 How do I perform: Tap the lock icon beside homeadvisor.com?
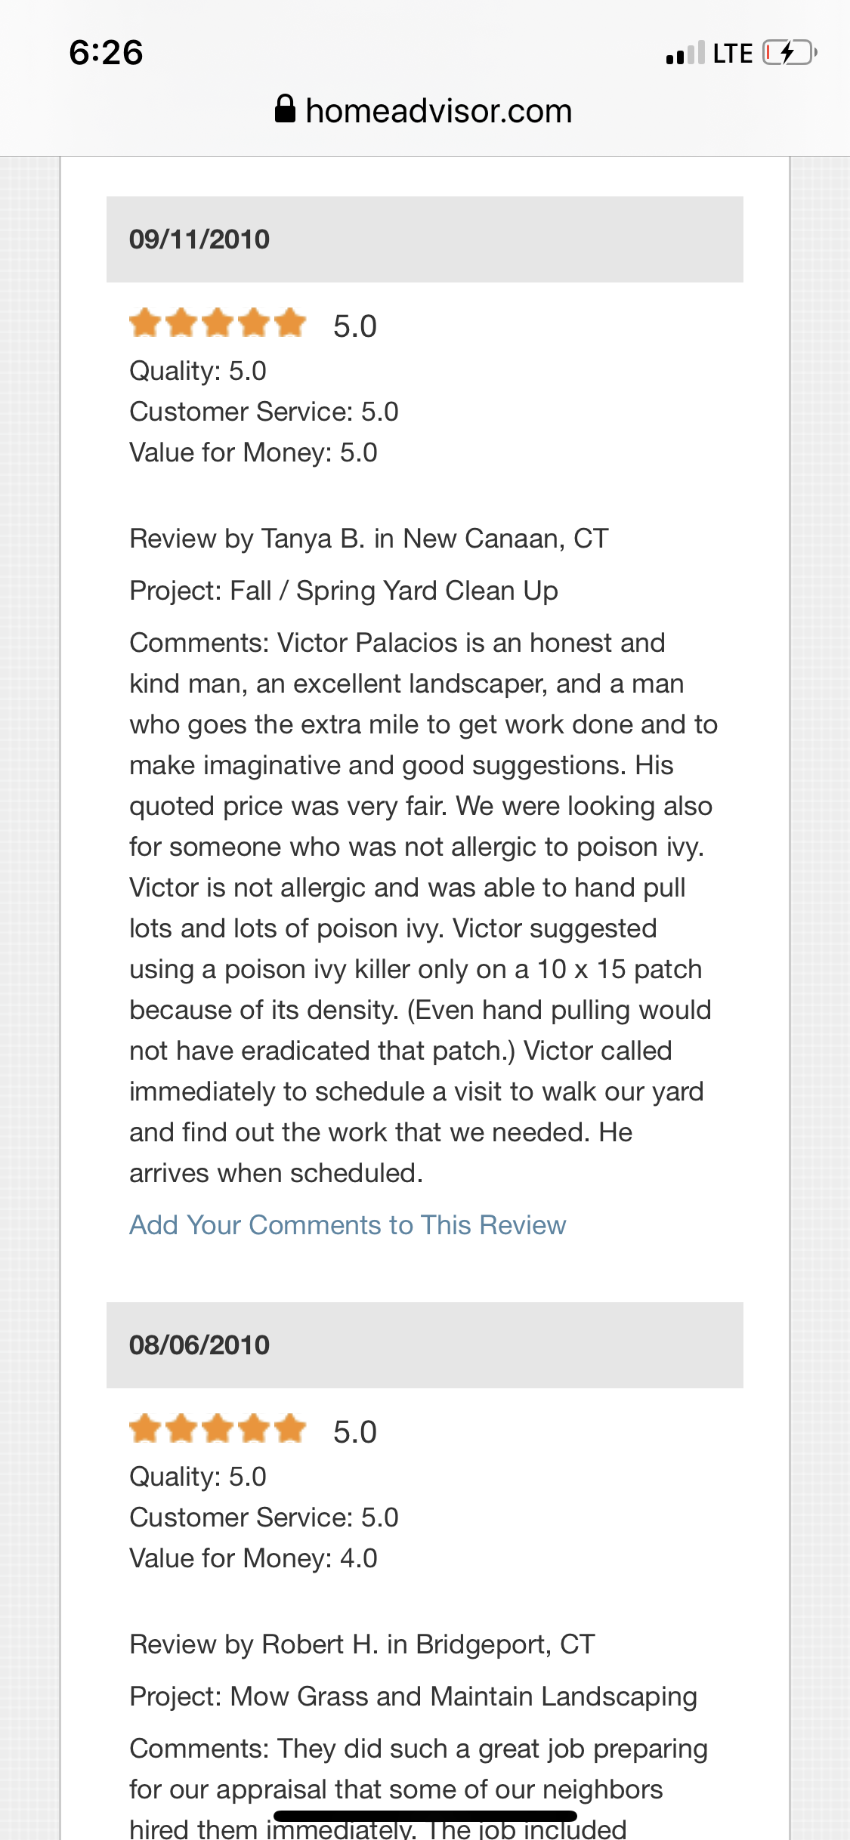pyautogui.click(x=285, y=109)
